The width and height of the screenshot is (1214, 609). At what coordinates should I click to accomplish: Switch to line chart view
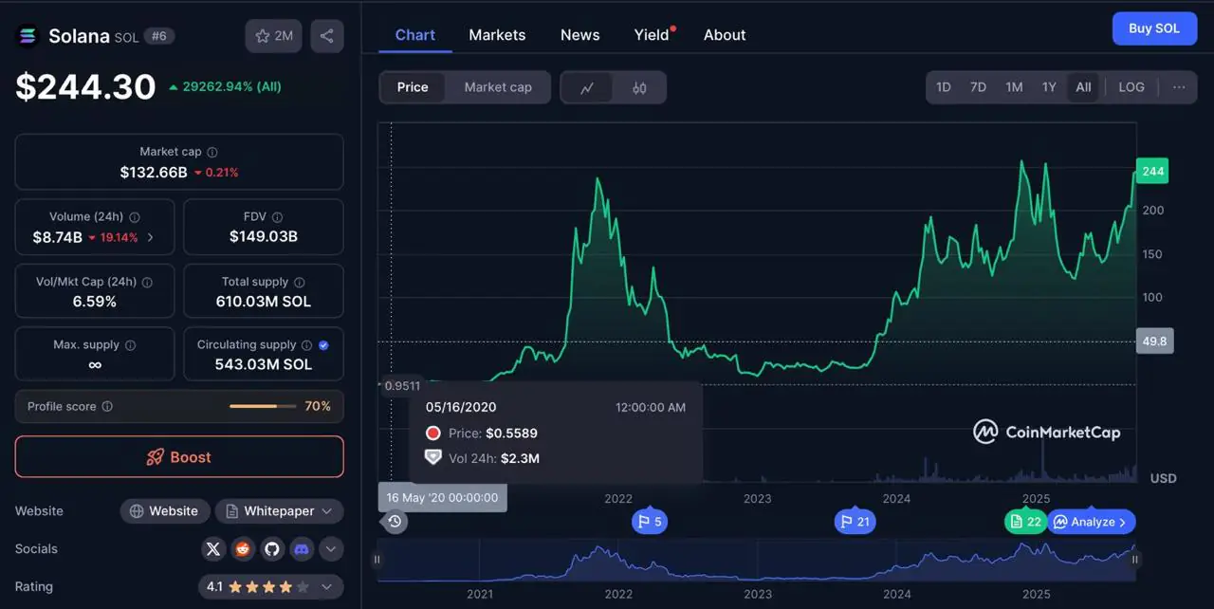pyautogui.click(x=587, y=87)
